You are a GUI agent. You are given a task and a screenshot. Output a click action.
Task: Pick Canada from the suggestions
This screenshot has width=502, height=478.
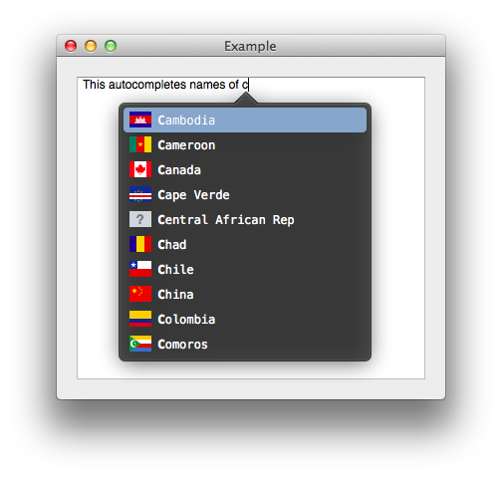245,170
